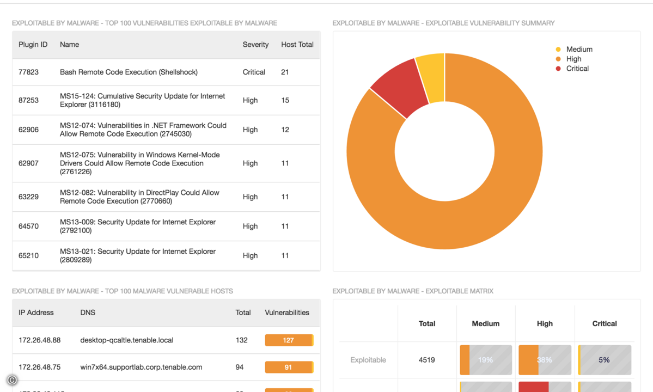Click plugin ID 77823
The width and height of the screenshot is (653, 392).
coord(28,72)
